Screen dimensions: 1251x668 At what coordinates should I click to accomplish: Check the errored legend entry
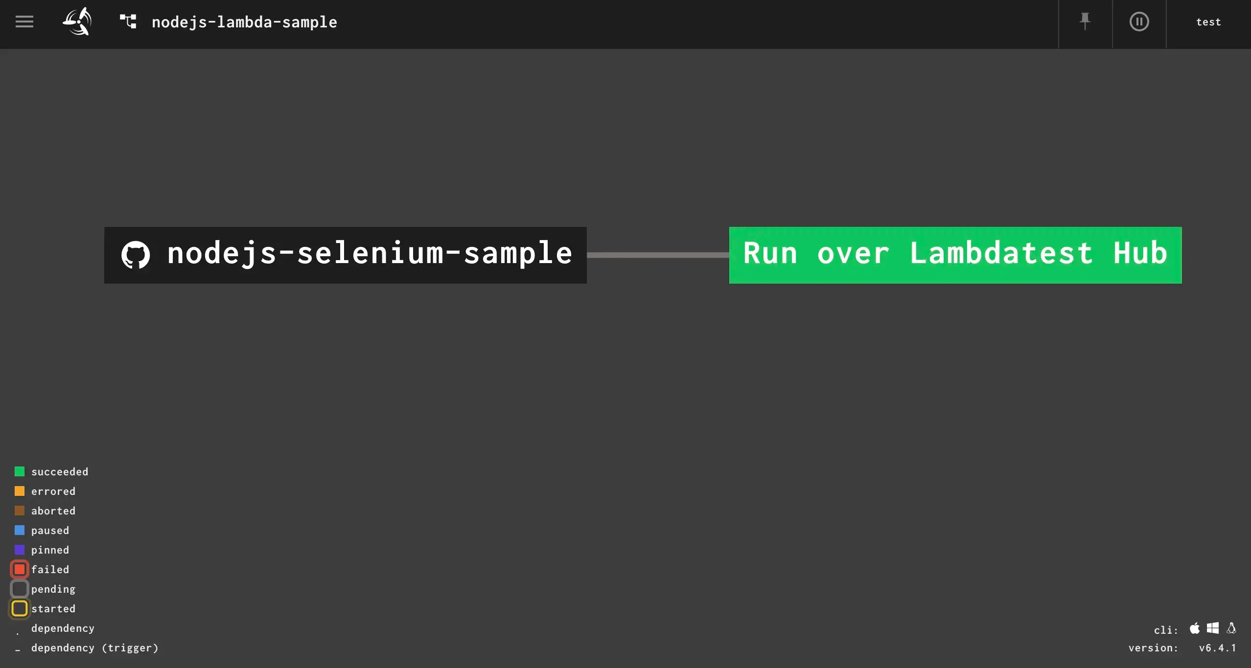pos(20,490)
